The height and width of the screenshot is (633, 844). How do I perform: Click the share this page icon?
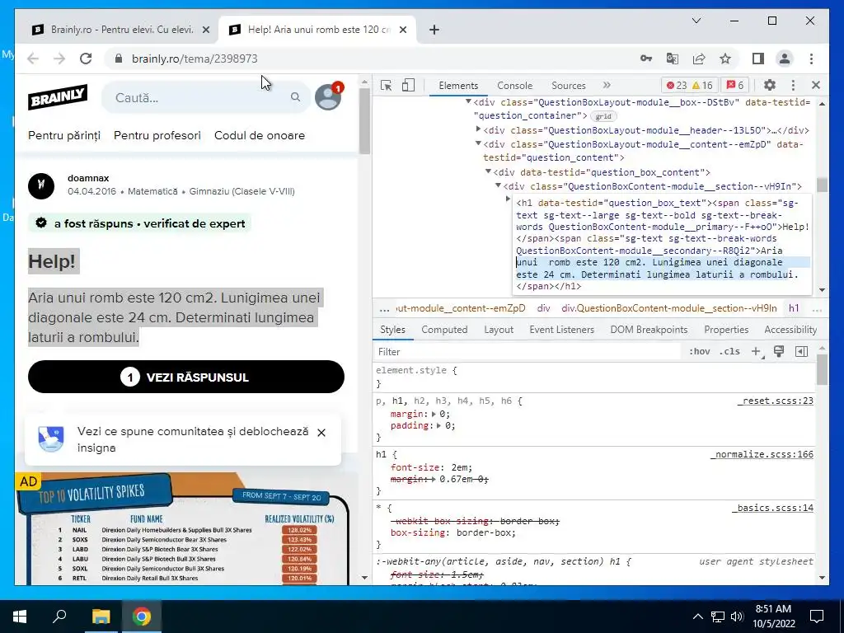(699, 59)
